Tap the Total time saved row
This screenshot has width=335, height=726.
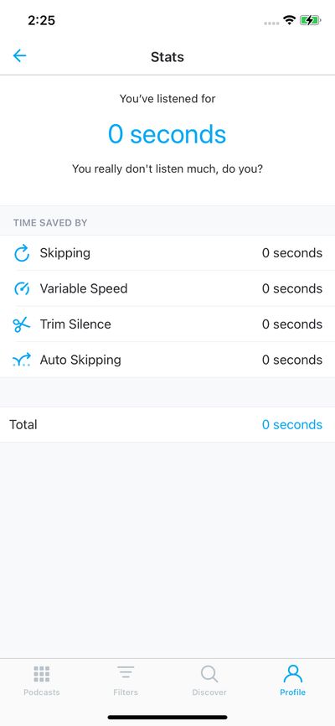point(167,424)
